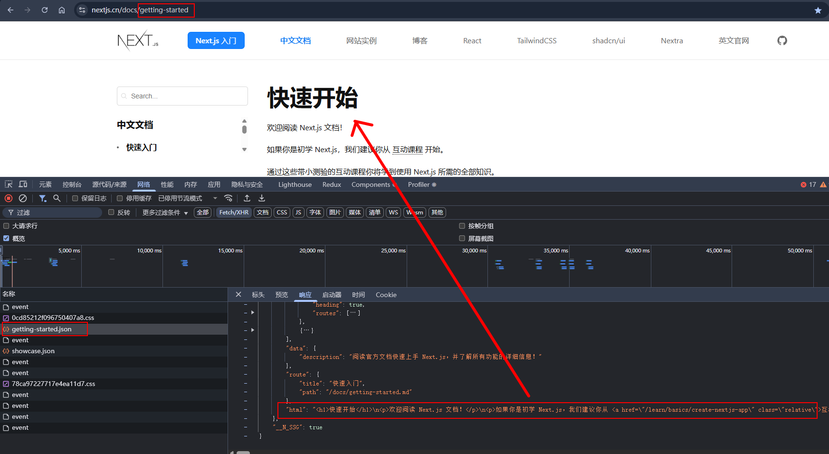
Task: Switch to the Preview tab (预览)
Action: [x=281, y=295]
